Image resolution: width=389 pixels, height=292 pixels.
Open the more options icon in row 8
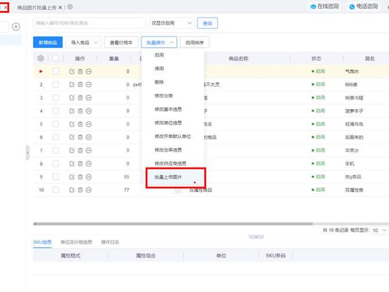(88, 164)
